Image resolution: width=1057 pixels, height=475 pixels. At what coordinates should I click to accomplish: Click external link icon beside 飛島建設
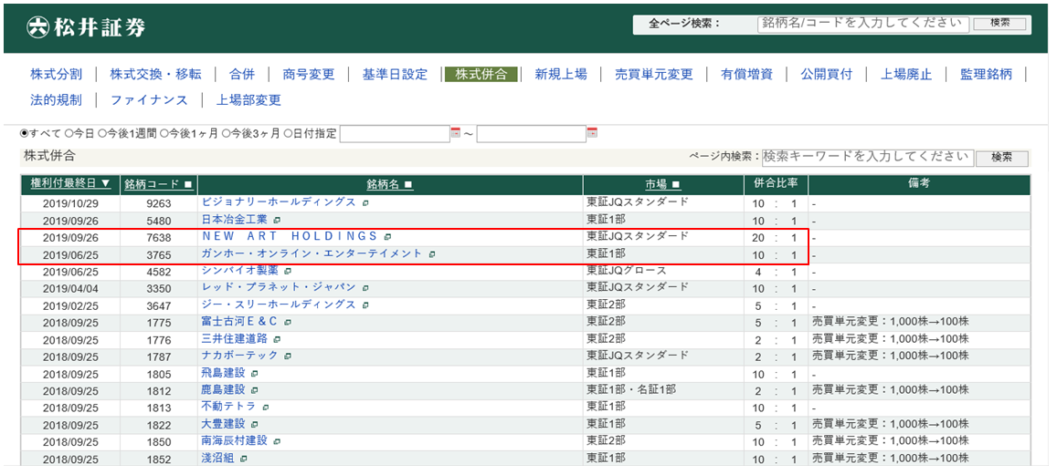[255, 374]
